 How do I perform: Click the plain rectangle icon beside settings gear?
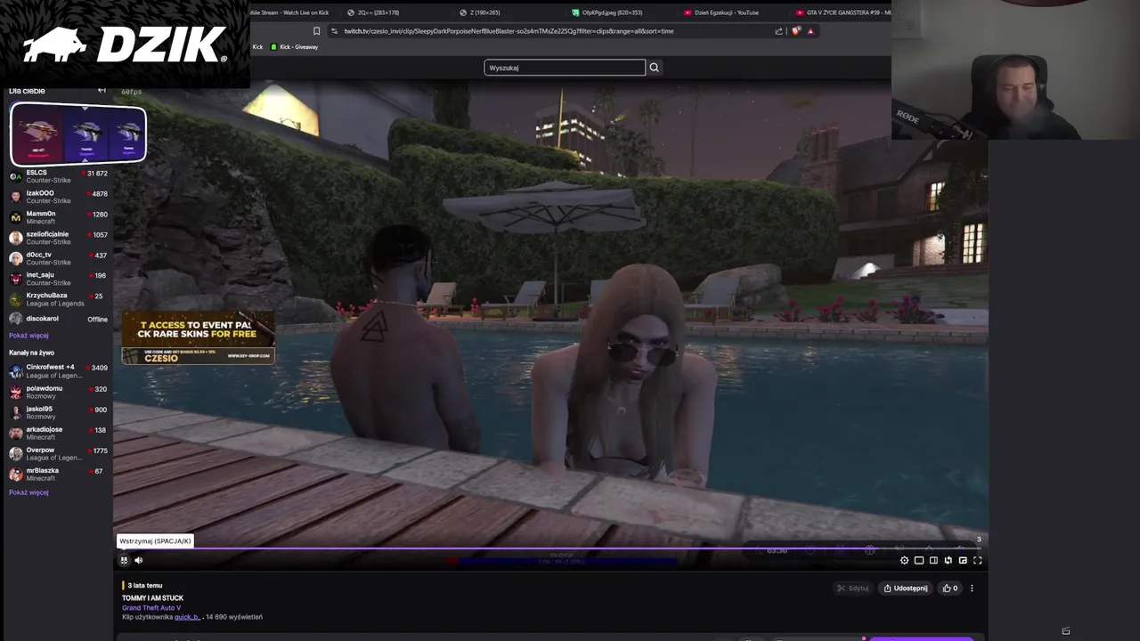click(x=919, y=560)
